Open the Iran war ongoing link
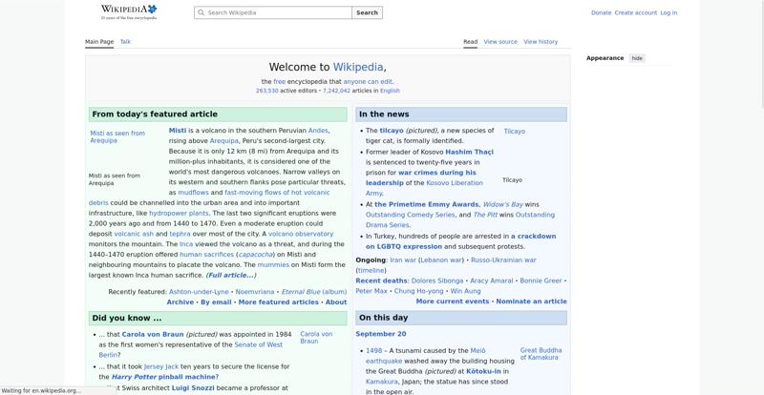Viewport: 764px width, 395px height. 403,260
